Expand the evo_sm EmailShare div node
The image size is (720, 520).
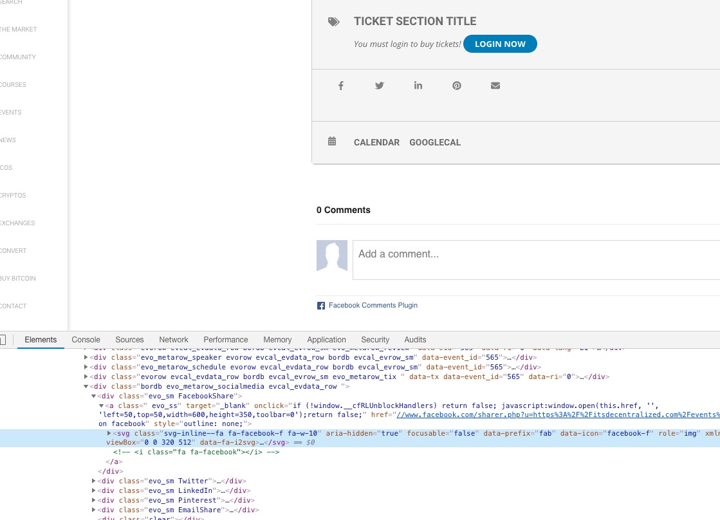coord(94,510)
